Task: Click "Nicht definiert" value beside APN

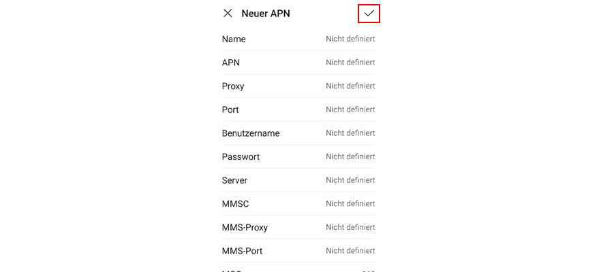Action: pyautogui.click(x=350, y=63)
